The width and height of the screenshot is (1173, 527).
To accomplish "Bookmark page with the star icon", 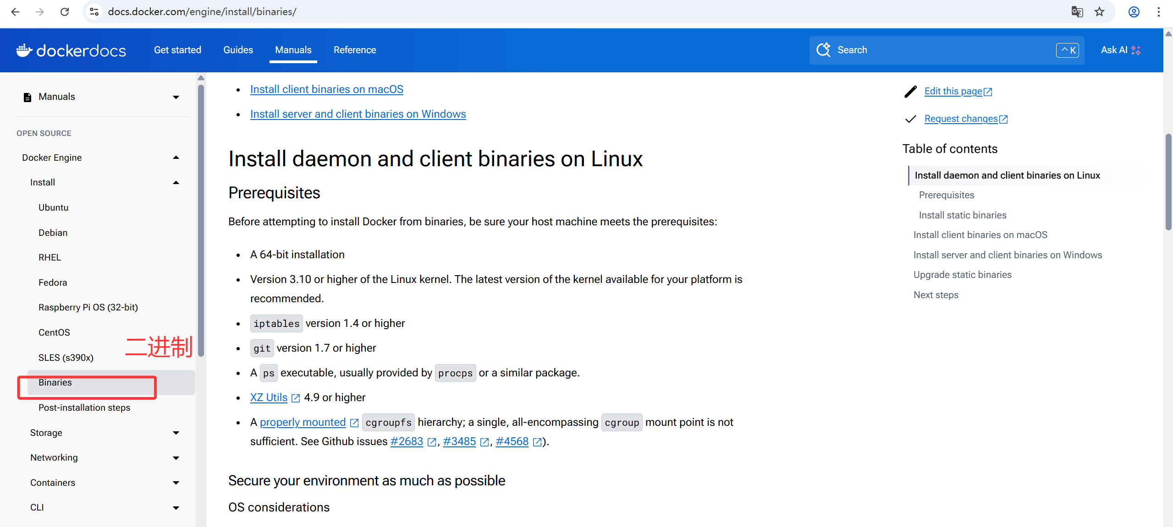I will 1099,12.
